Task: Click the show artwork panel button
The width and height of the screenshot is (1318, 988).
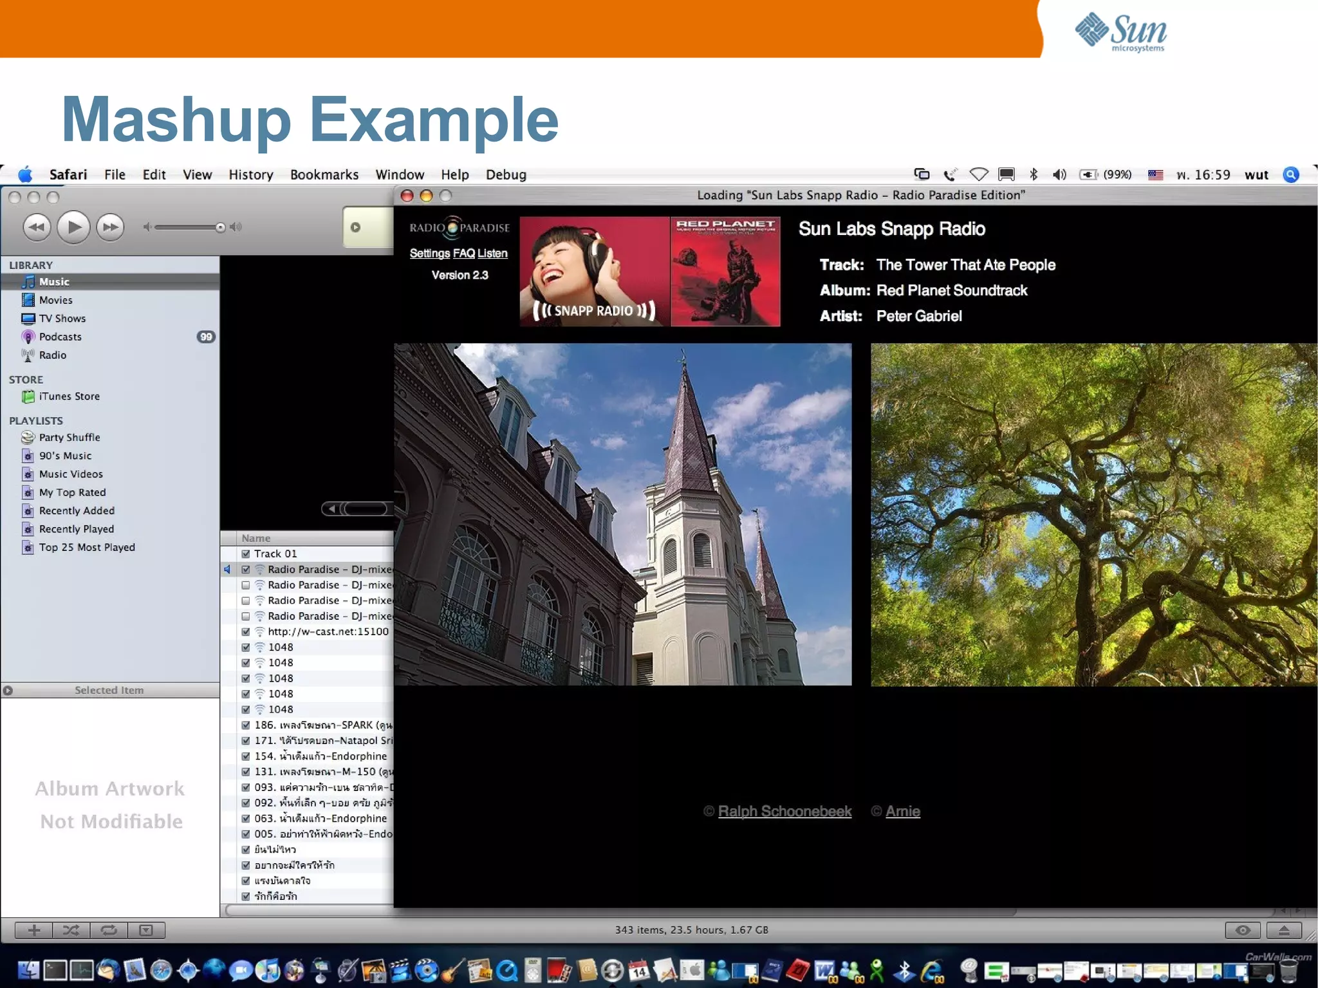Action: [x=146, y=930]
